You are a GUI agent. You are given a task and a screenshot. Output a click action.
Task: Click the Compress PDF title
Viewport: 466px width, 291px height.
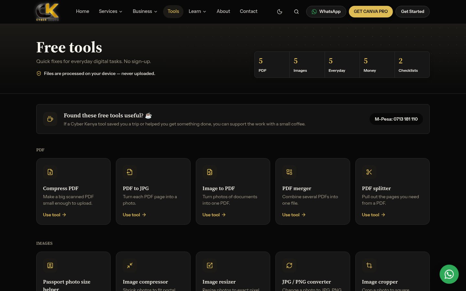[61, 188]
